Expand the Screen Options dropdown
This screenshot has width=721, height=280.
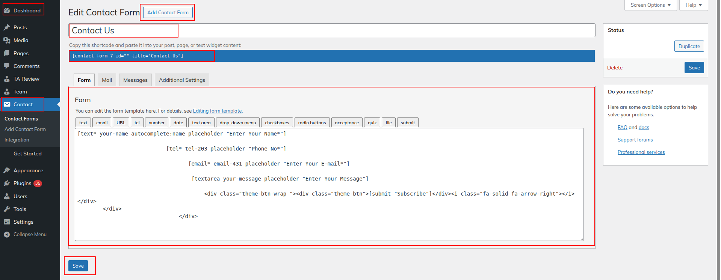[x=650, y=5]
